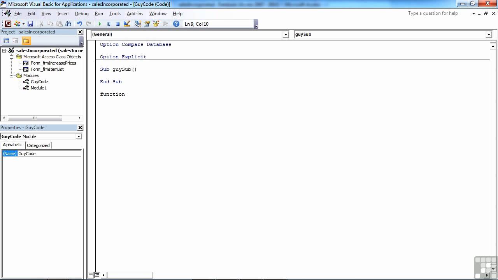Click the 'function' line in code
Image resolution: width=498 pixels, height=280 pixels.
click(112, 94)
